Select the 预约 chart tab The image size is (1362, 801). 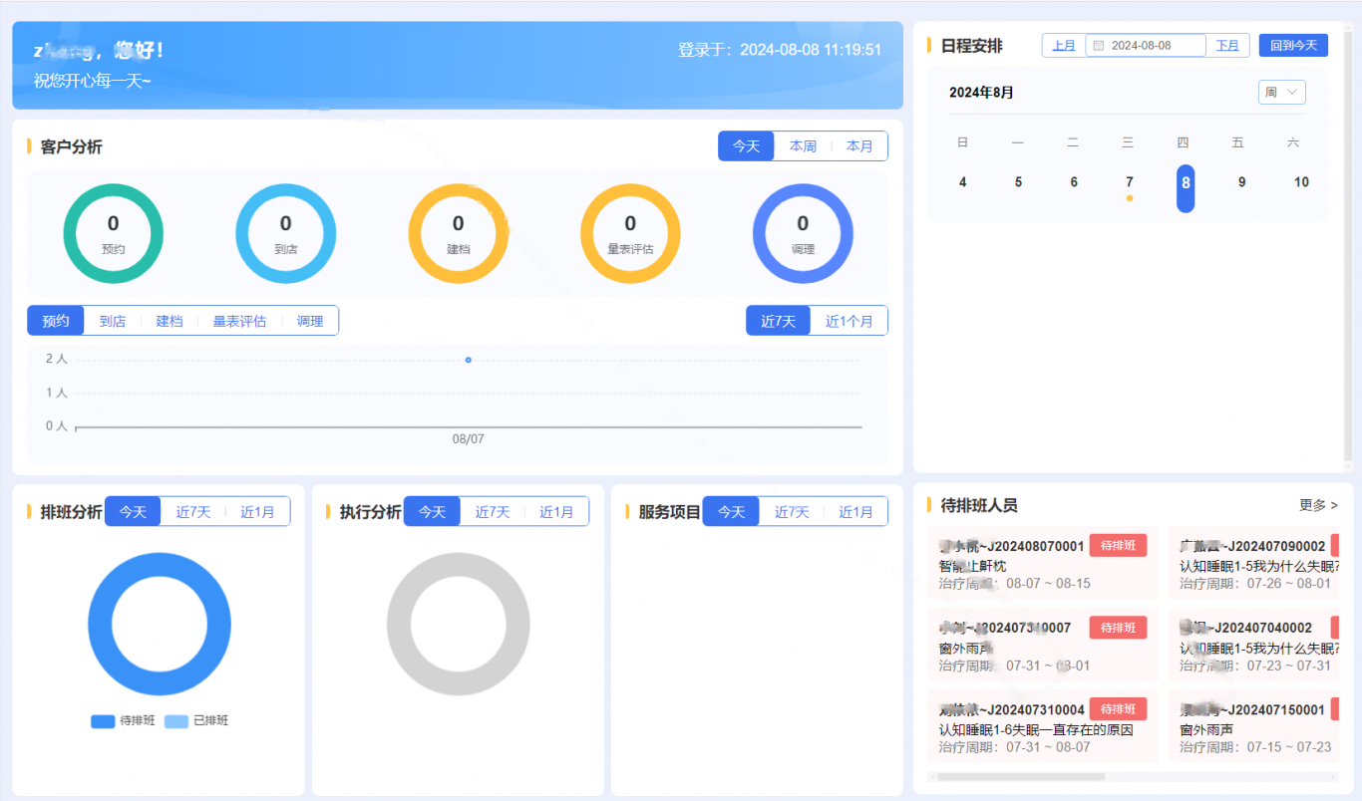pyautogui.click(x=56, y=321)
